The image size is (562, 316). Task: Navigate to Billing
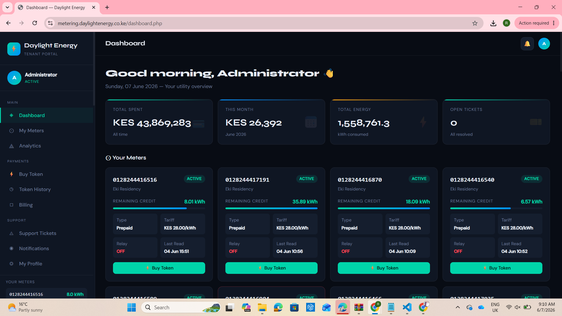click(47, 205)
